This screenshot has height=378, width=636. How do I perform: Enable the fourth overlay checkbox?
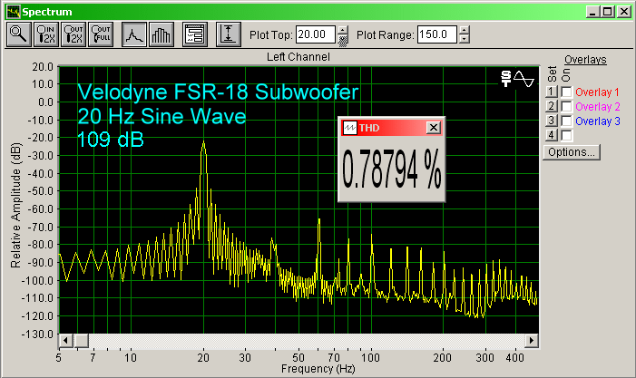(567, 135)
